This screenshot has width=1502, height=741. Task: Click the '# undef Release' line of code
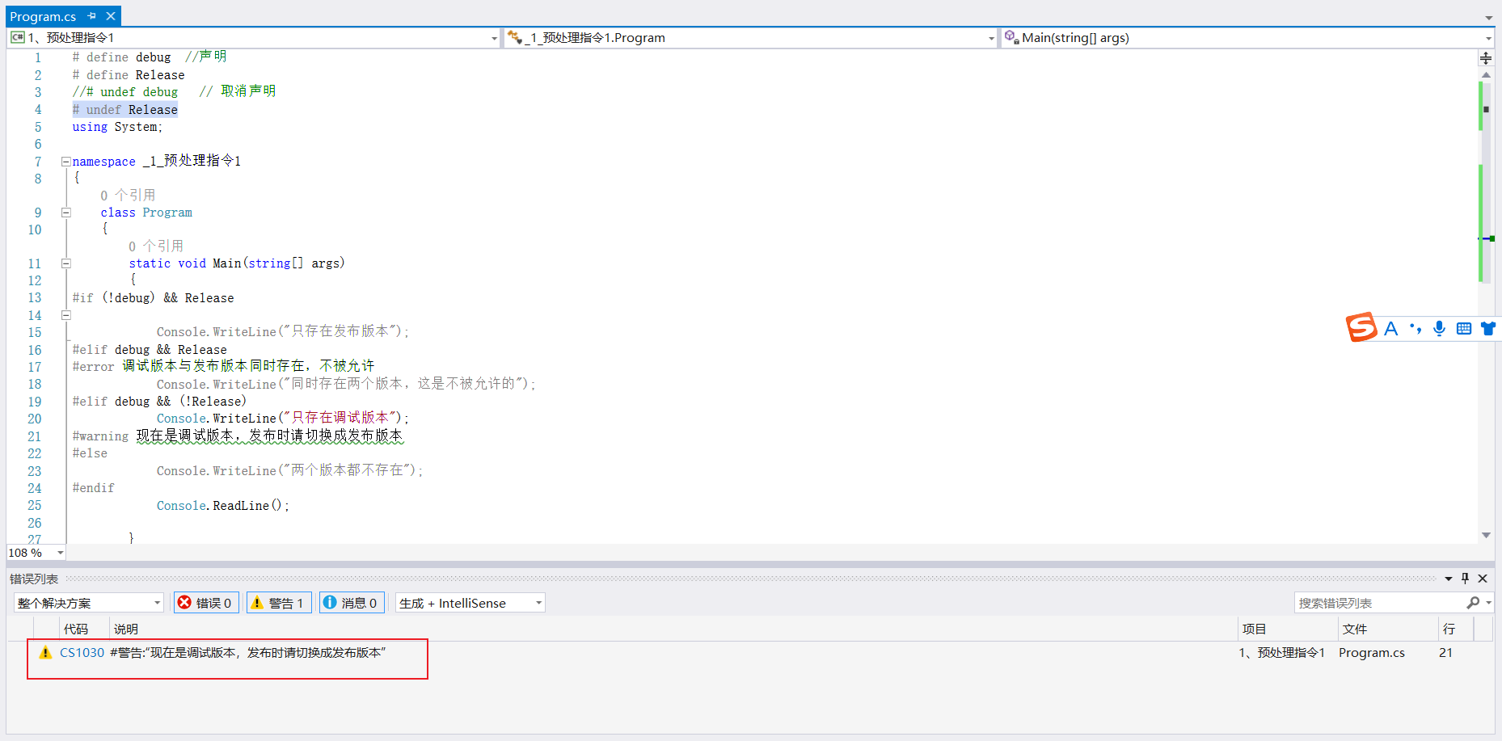point(125,110)
